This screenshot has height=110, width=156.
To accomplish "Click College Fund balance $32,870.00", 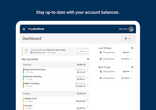I will click(80, 101).
